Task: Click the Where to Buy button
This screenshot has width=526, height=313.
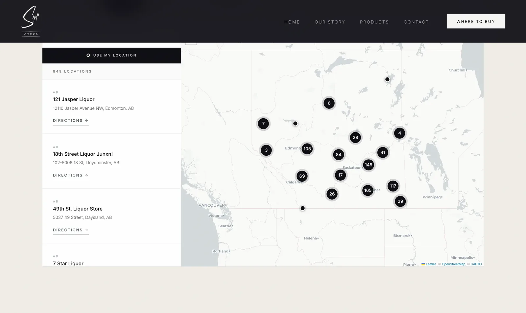Action: 475,21
